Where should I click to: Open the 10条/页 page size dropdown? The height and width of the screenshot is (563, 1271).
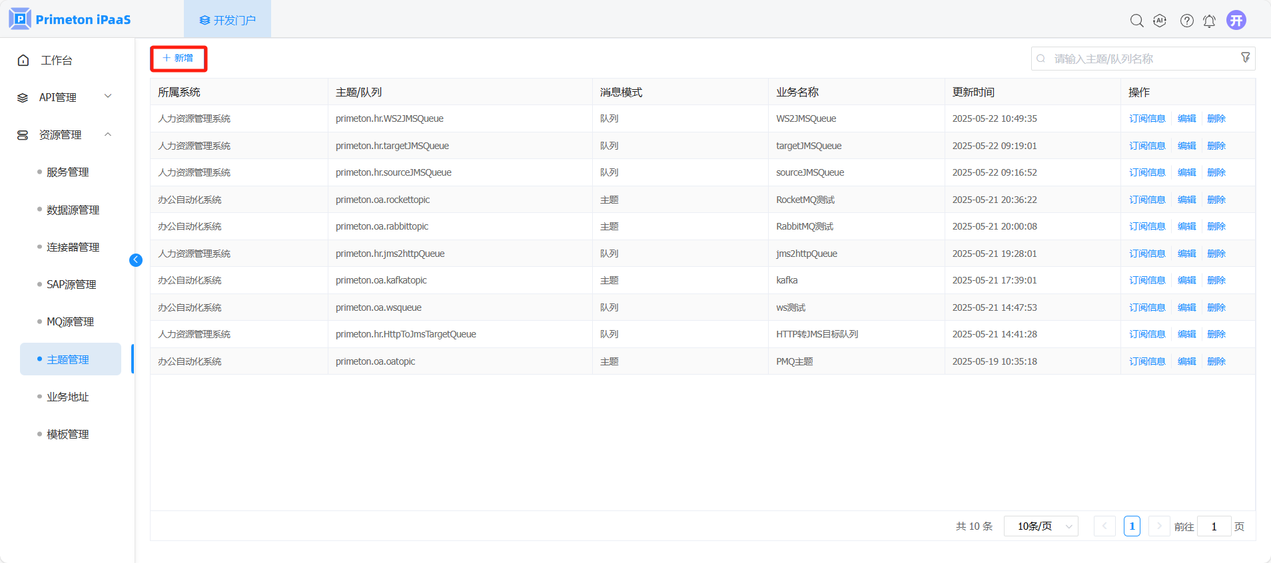(x=1041, y=526)
